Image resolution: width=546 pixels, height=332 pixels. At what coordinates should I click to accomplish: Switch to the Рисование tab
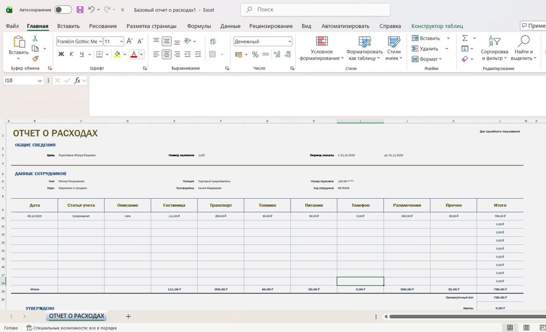(103, 26)
